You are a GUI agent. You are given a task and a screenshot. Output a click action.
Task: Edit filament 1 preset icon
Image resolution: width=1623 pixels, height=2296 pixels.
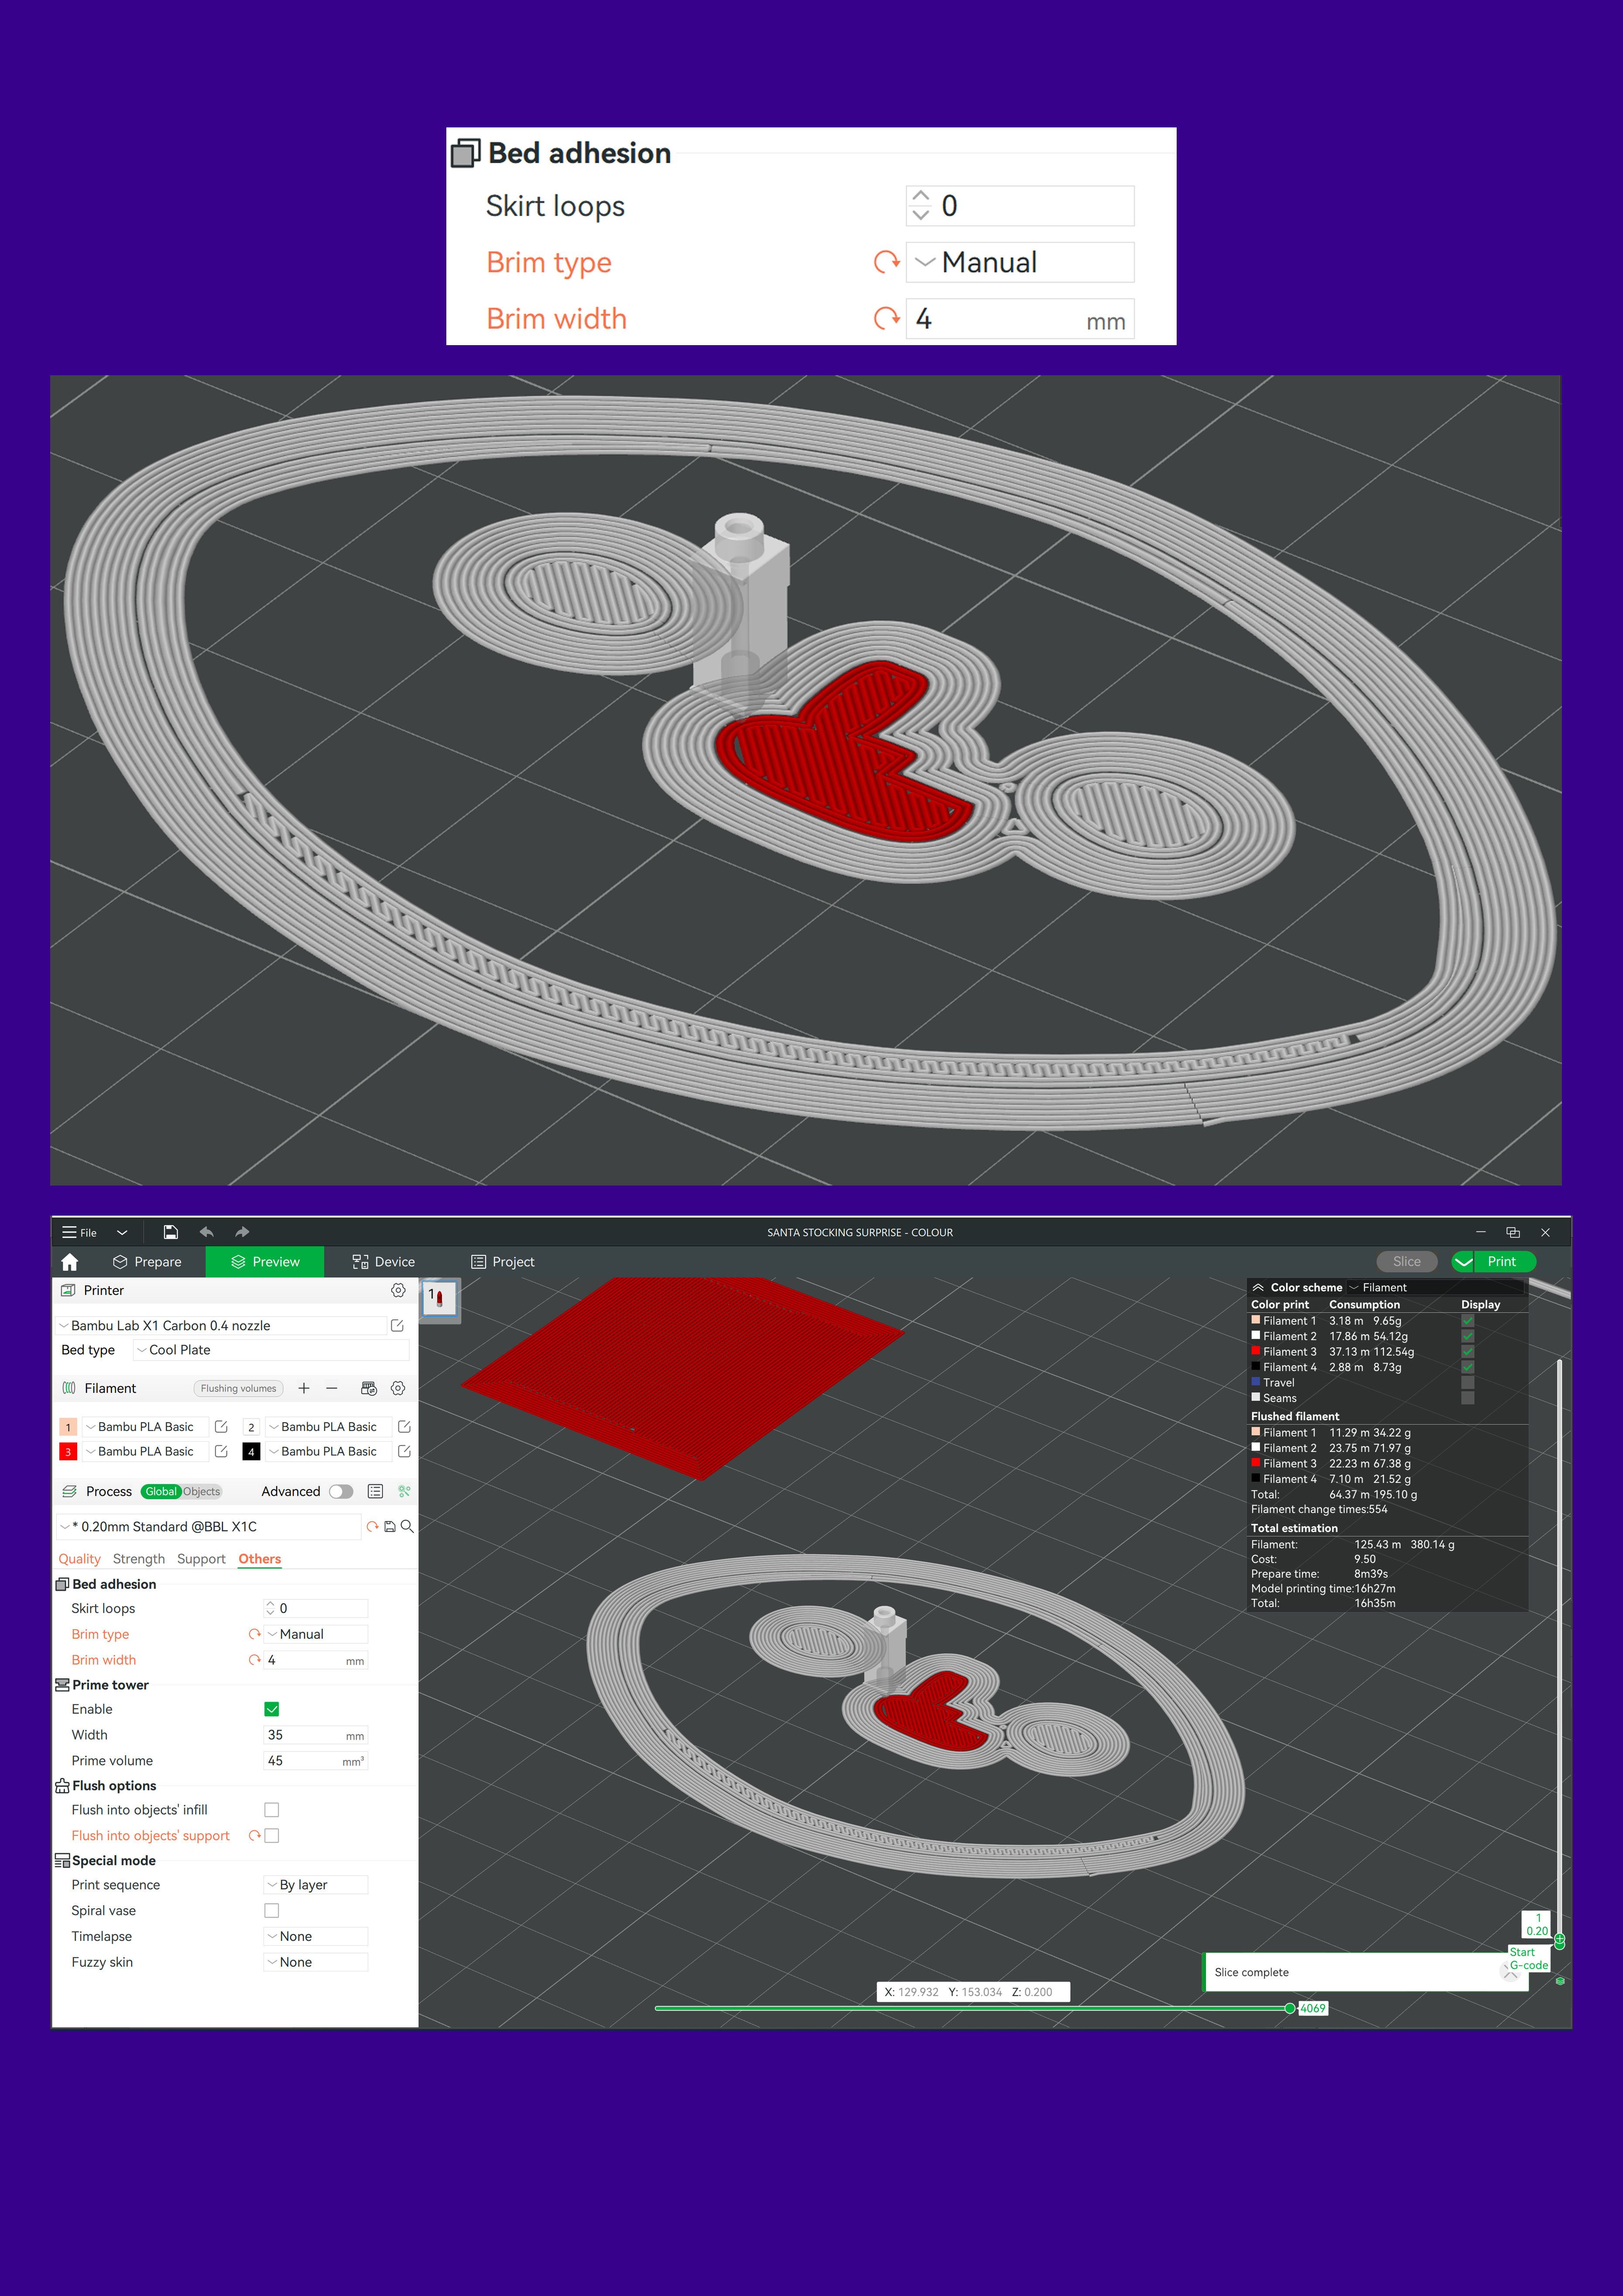click(221, 1427)
